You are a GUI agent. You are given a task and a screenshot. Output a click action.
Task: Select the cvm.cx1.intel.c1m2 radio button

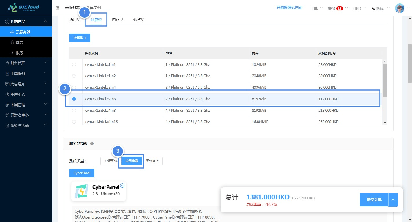pos(74,76)
